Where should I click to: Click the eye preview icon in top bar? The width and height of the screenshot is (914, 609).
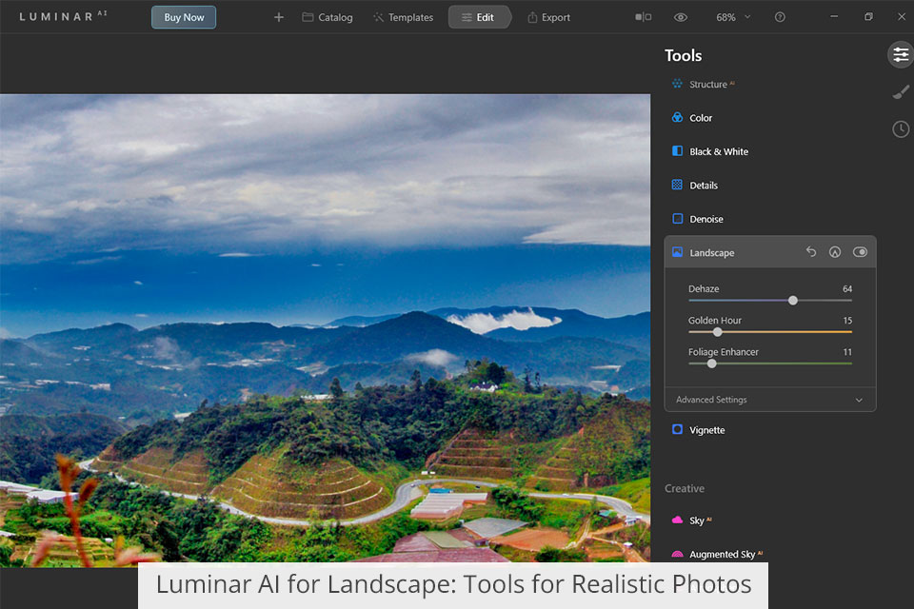tap(680, 17)
